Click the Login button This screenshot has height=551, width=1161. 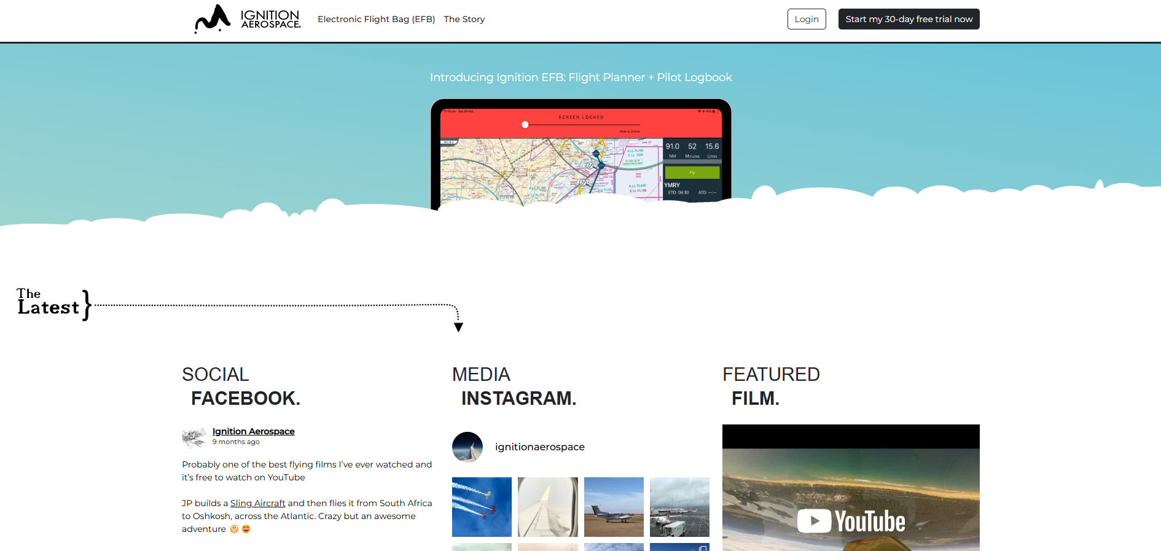tap(807, 19)
